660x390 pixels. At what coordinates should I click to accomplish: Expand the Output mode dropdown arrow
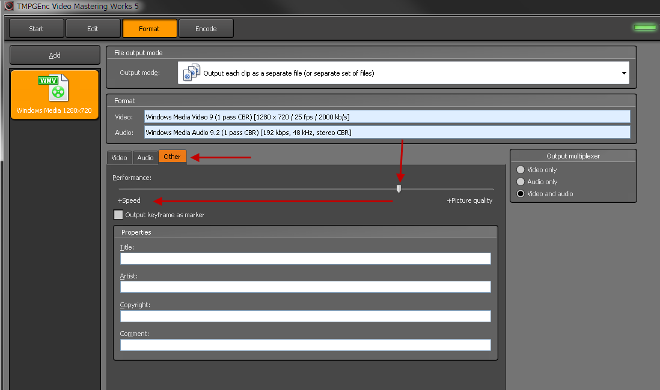(x=623, y=73)
